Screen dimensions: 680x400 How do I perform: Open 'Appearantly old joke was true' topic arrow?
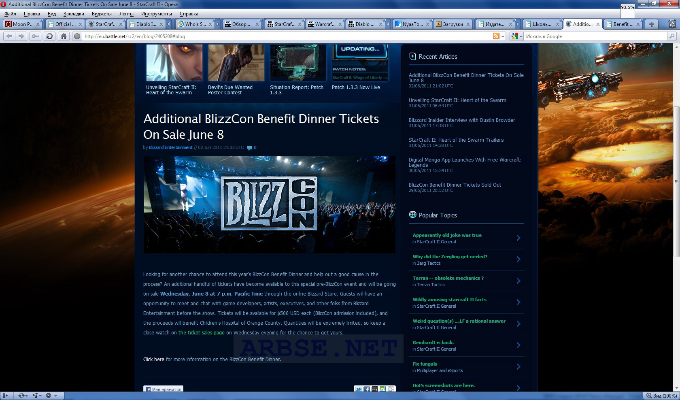pyautogui.click(x=518, y=238)
